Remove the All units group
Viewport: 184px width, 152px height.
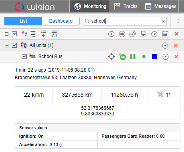[176, 45]
